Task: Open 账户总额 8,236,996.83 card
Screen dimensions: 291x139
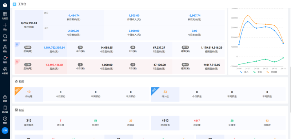Action: [29, 25]
